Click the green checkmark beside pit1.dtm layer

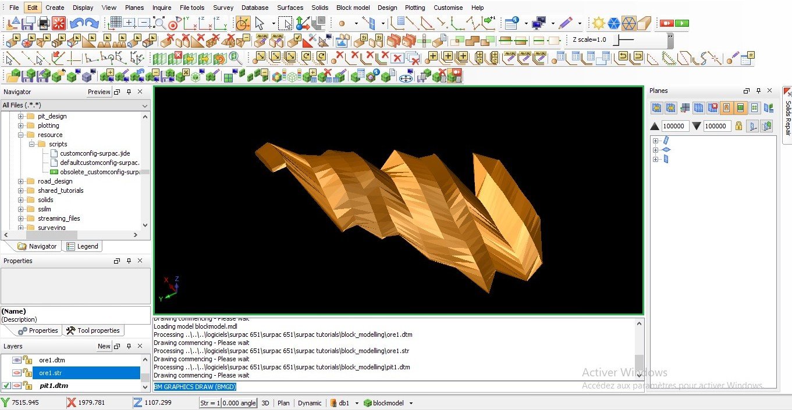6,386
